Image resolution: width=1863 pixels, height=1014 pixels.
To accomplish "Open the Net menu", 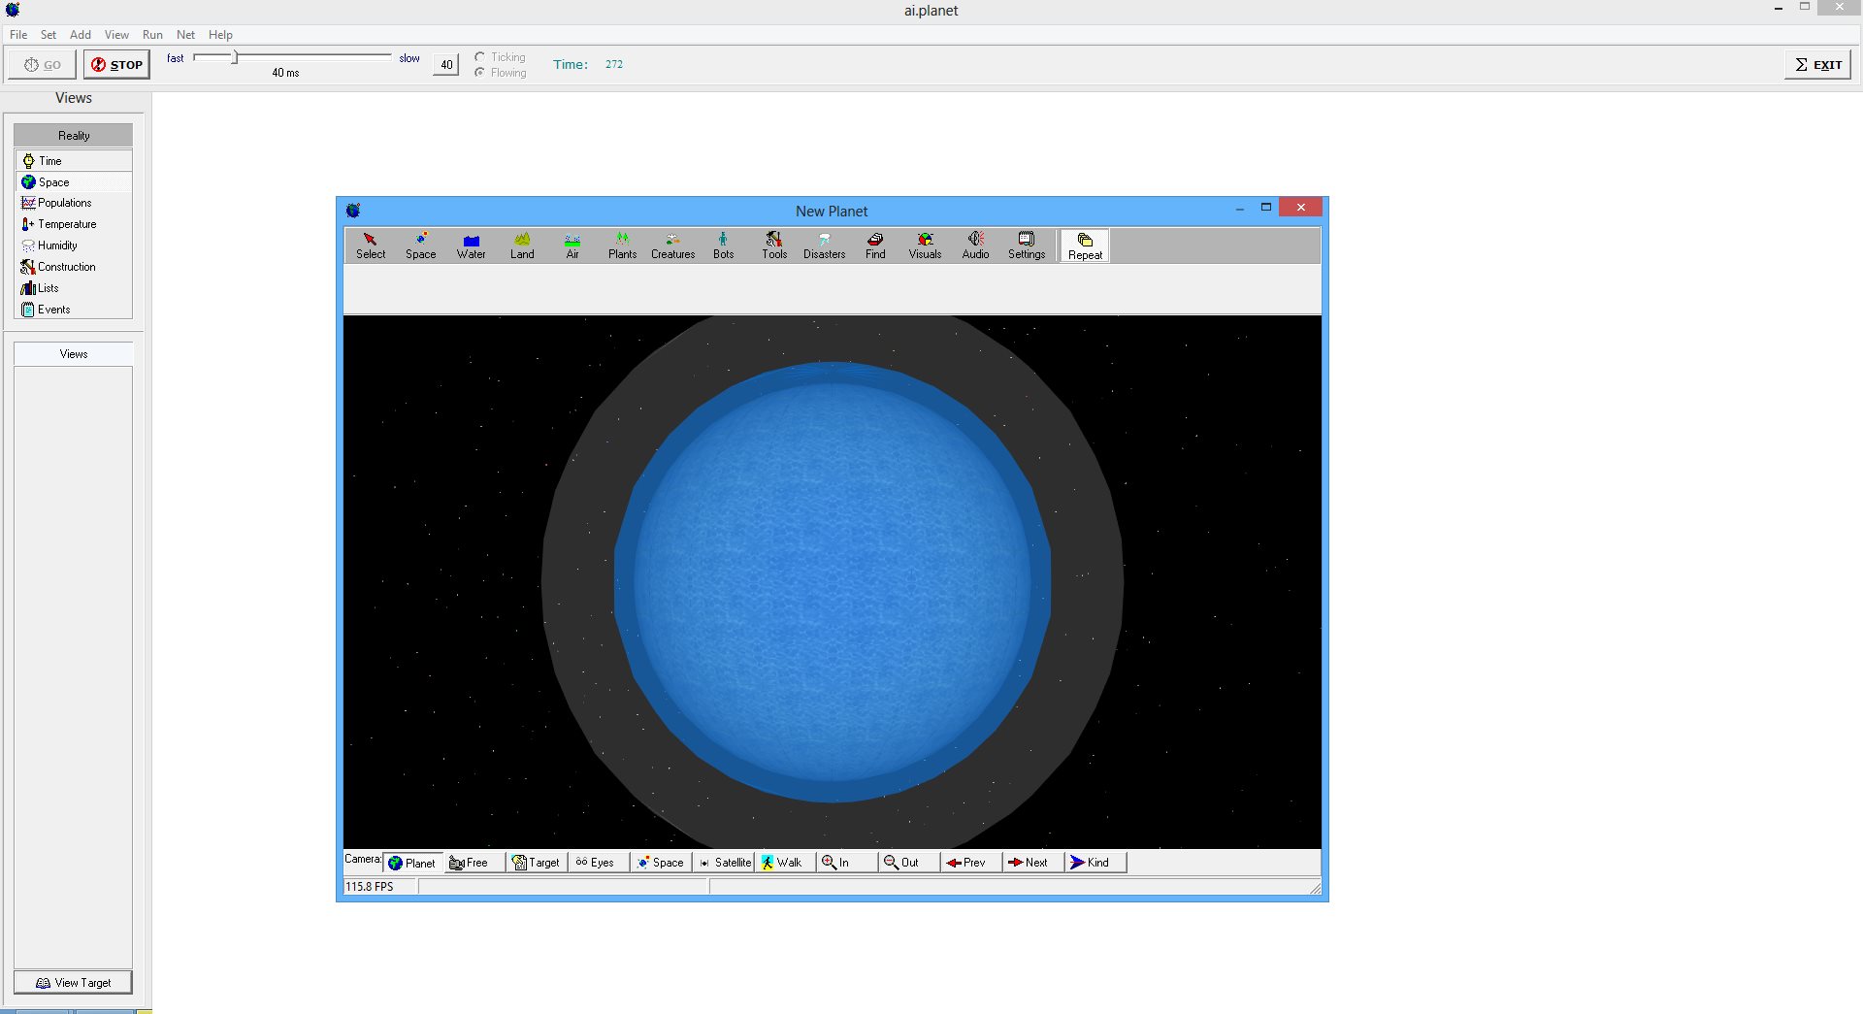I will [x=185, y=35].
